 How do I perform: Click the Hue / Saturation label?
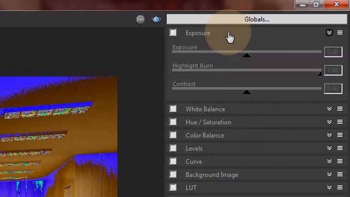208,123
